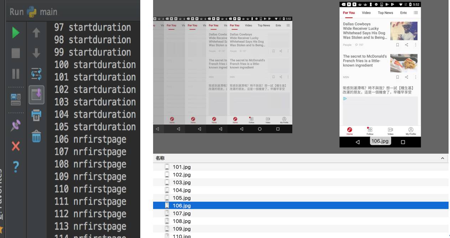The width and height of the screenshot is (450, 238).
Task: Click console line 106 nrfirstpage
Action: point(90,139)
